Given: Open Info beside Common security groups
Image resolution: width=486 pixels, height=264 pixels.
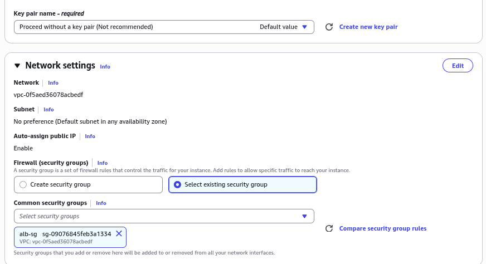Looking at the screenshot, I should (x=101, y=203).
